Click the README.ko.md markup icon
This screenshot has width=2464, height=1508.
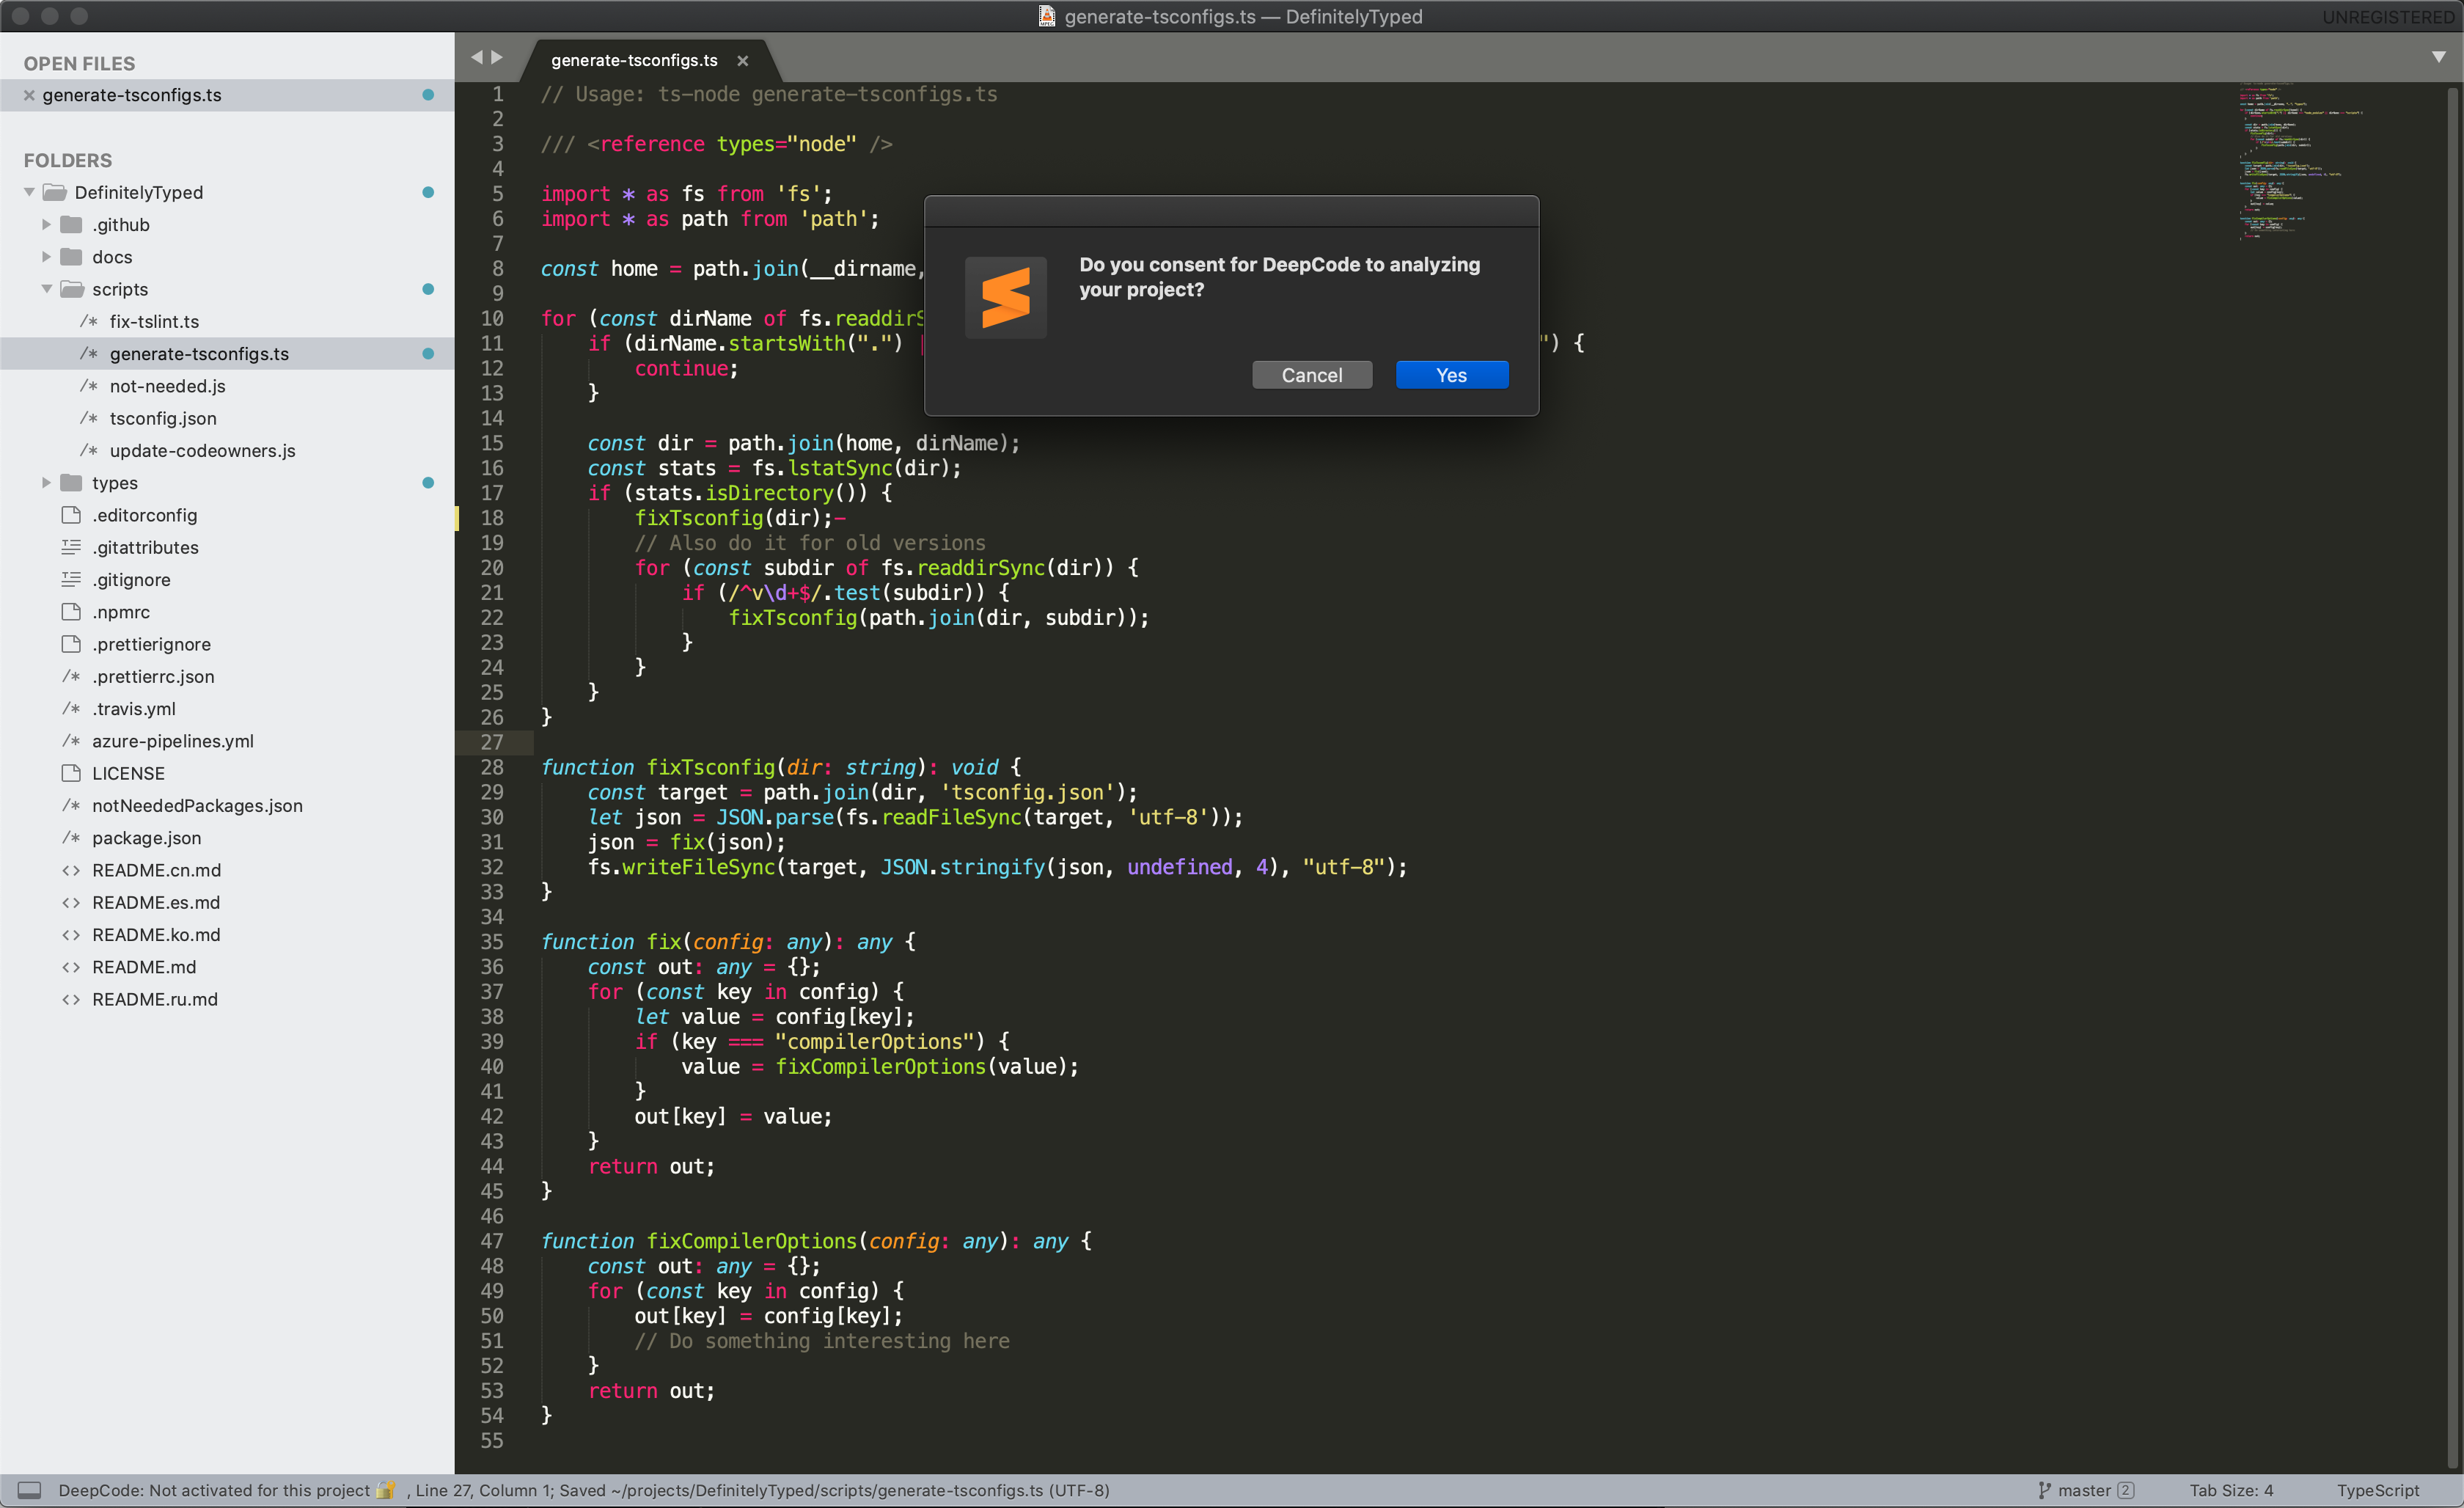(x=71, y=935)
